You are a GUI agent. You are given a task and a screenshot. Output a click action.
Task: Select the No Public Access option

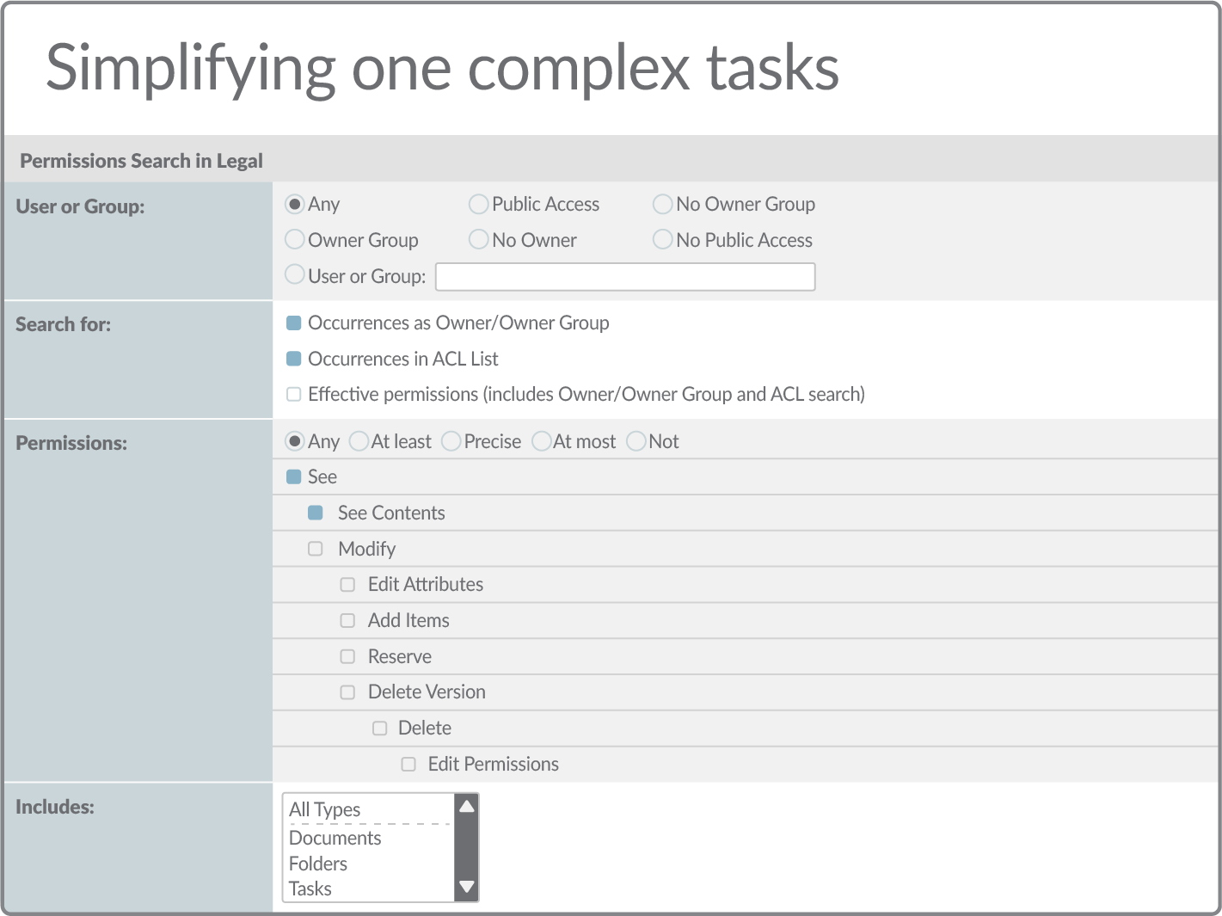point(662,239)
